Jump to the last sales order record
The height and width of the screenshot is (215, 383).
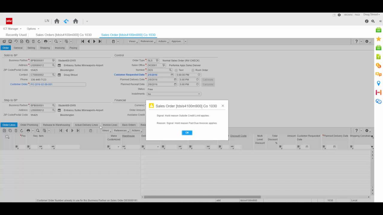[x=100, y=42]
